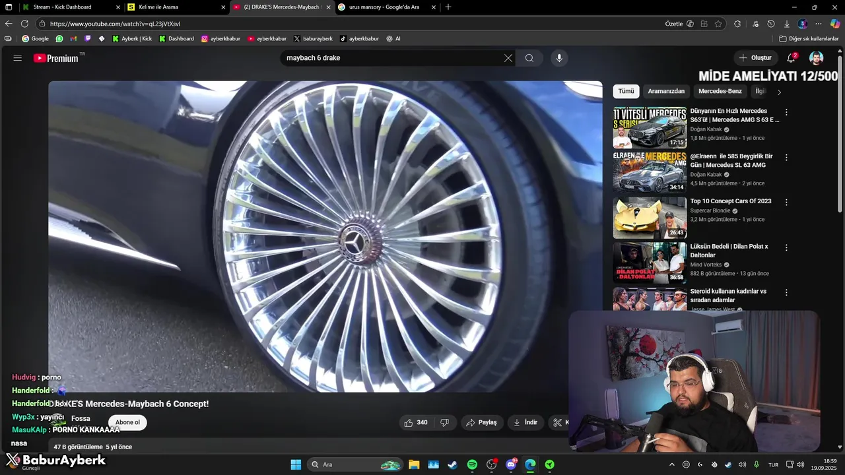Open Diğer sık kullanılanlar bookmarks folder
Screen dimensions: 845x475
click(x=809, y=39)
